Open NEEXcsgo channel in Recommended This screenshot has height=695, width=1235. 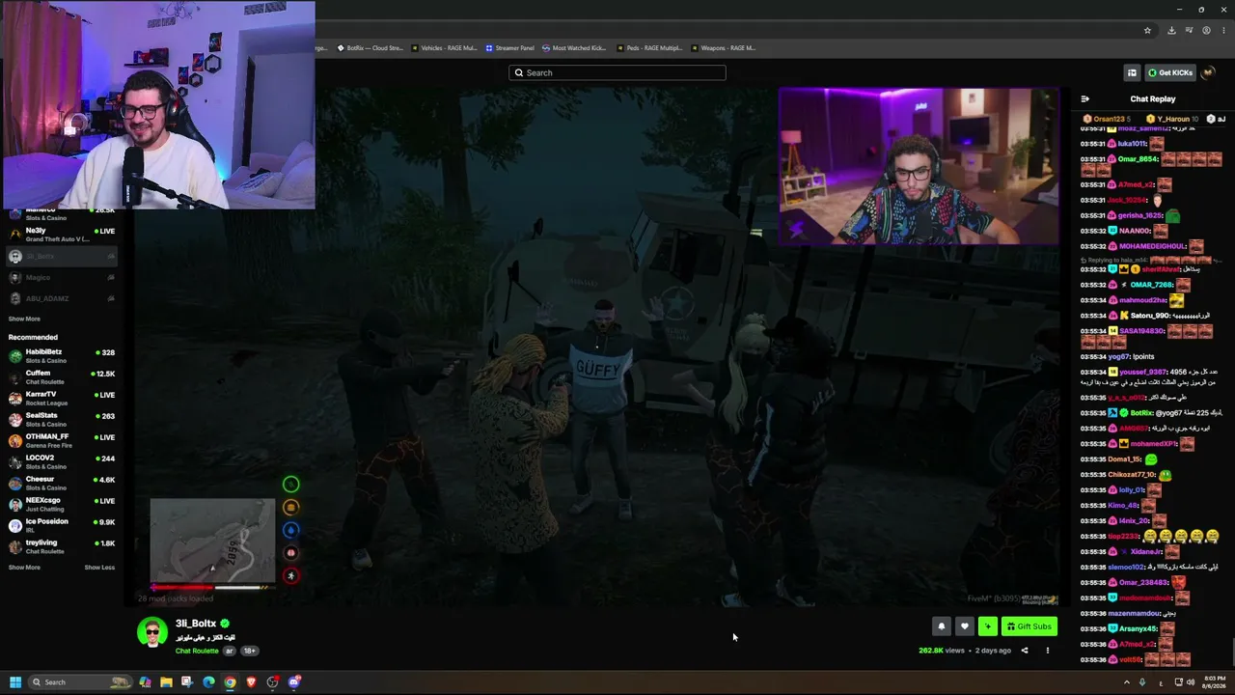pos(62,504)
